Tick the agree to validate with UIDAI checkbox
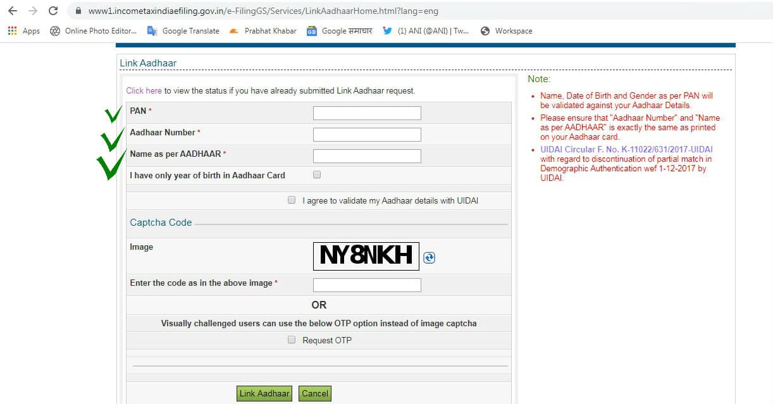The width and height of the screenshot is (773, 404). [292, 200]
